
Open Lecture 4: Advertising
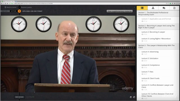[158, 53]
